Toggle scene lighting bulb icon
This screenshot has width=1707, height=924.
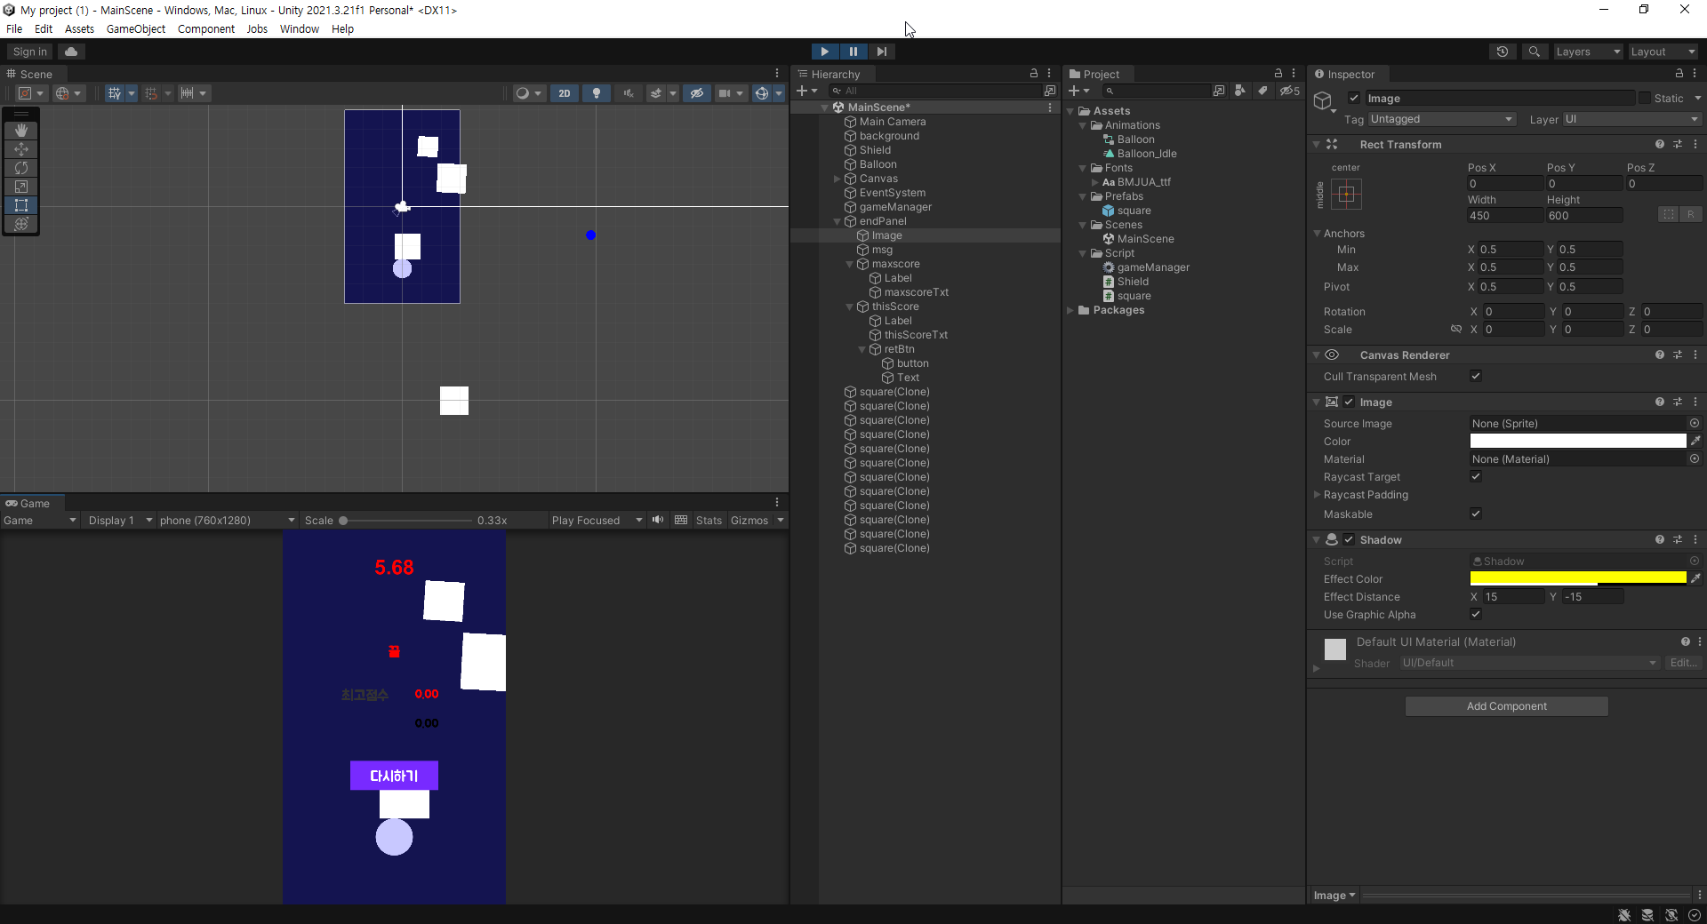click(x=597, y=93)
